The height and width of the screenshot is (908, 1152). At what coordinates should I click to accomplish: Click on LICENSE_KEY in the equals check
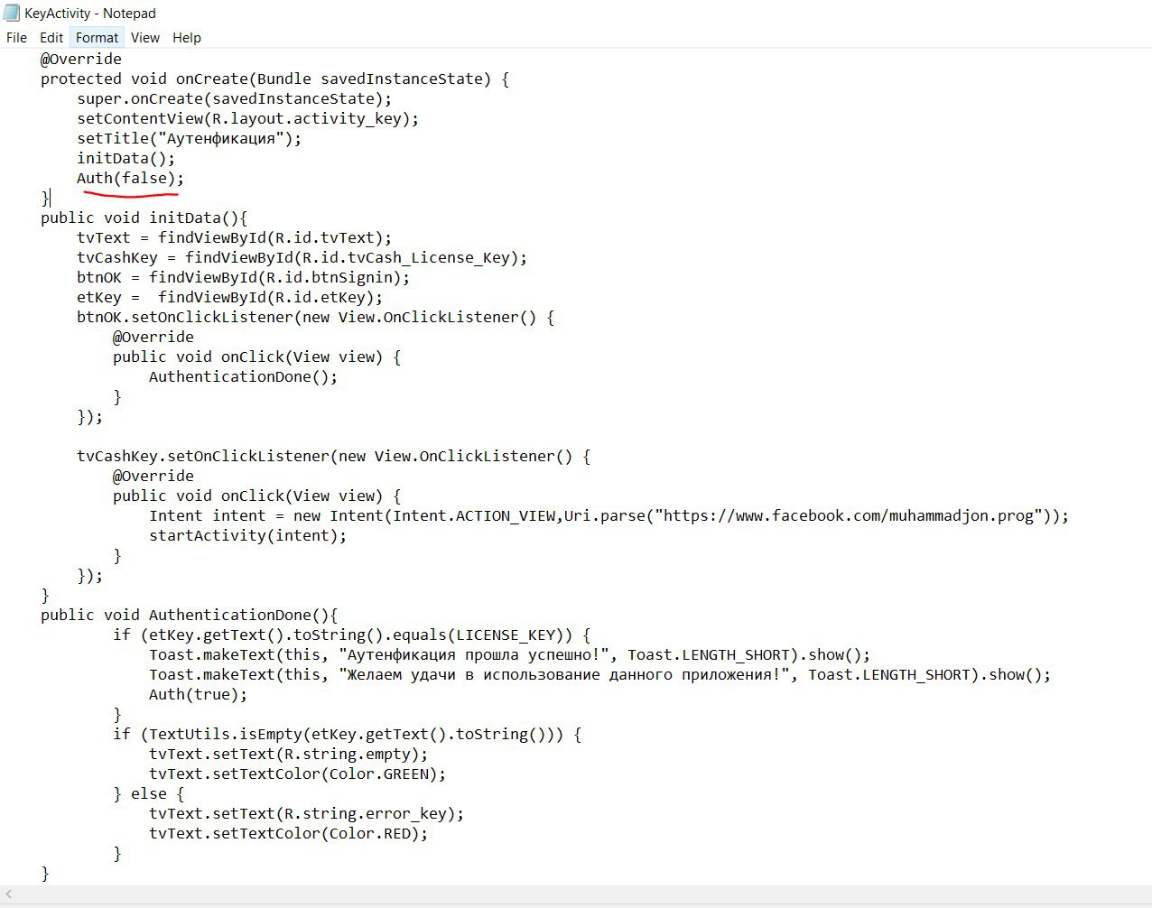click(510, 635)
